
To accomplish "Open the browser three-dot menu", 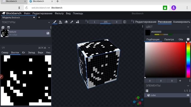I will click(187, 8).
